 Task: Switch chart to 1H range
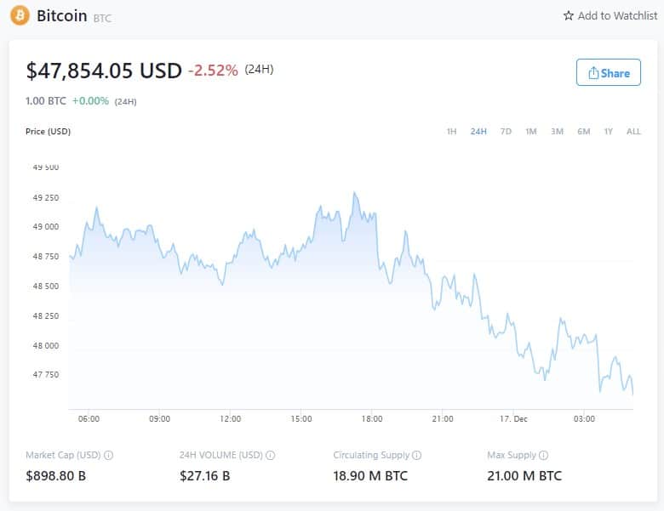(451, 132)
